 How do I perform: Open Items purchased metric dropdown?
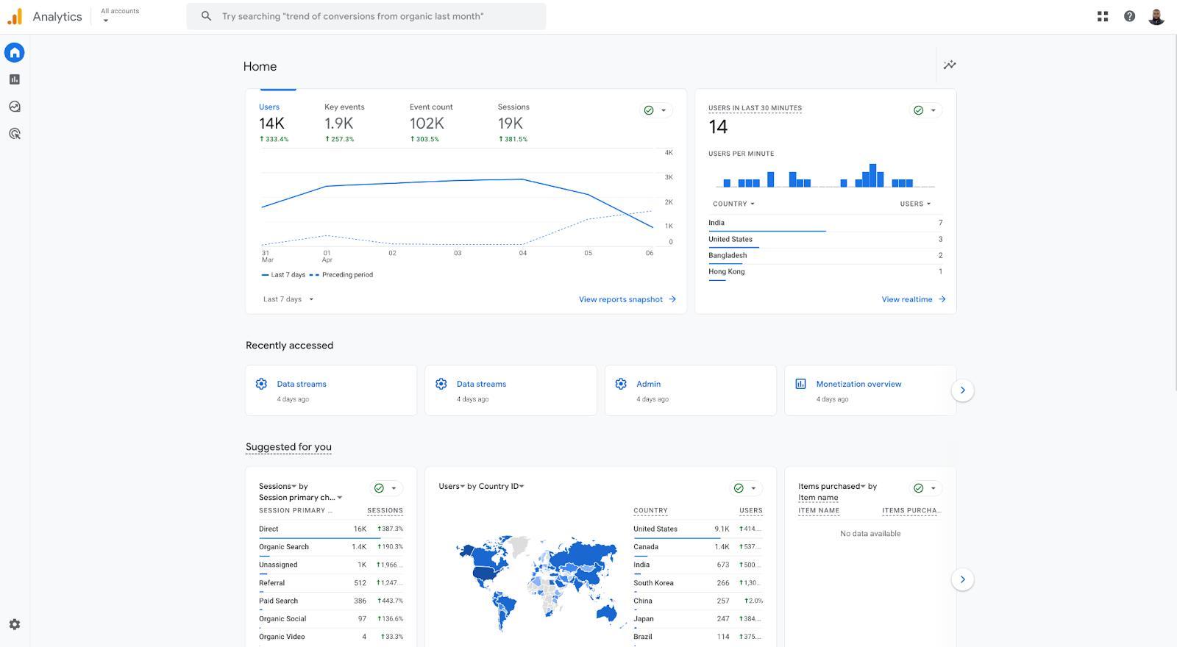pos(832,486)
